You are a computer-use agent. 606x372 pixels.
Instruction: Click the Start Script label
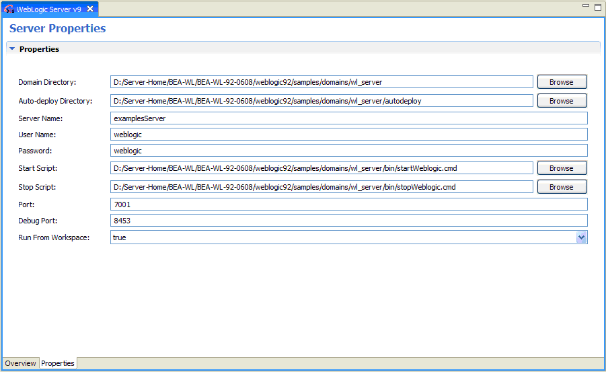[38, 168]
